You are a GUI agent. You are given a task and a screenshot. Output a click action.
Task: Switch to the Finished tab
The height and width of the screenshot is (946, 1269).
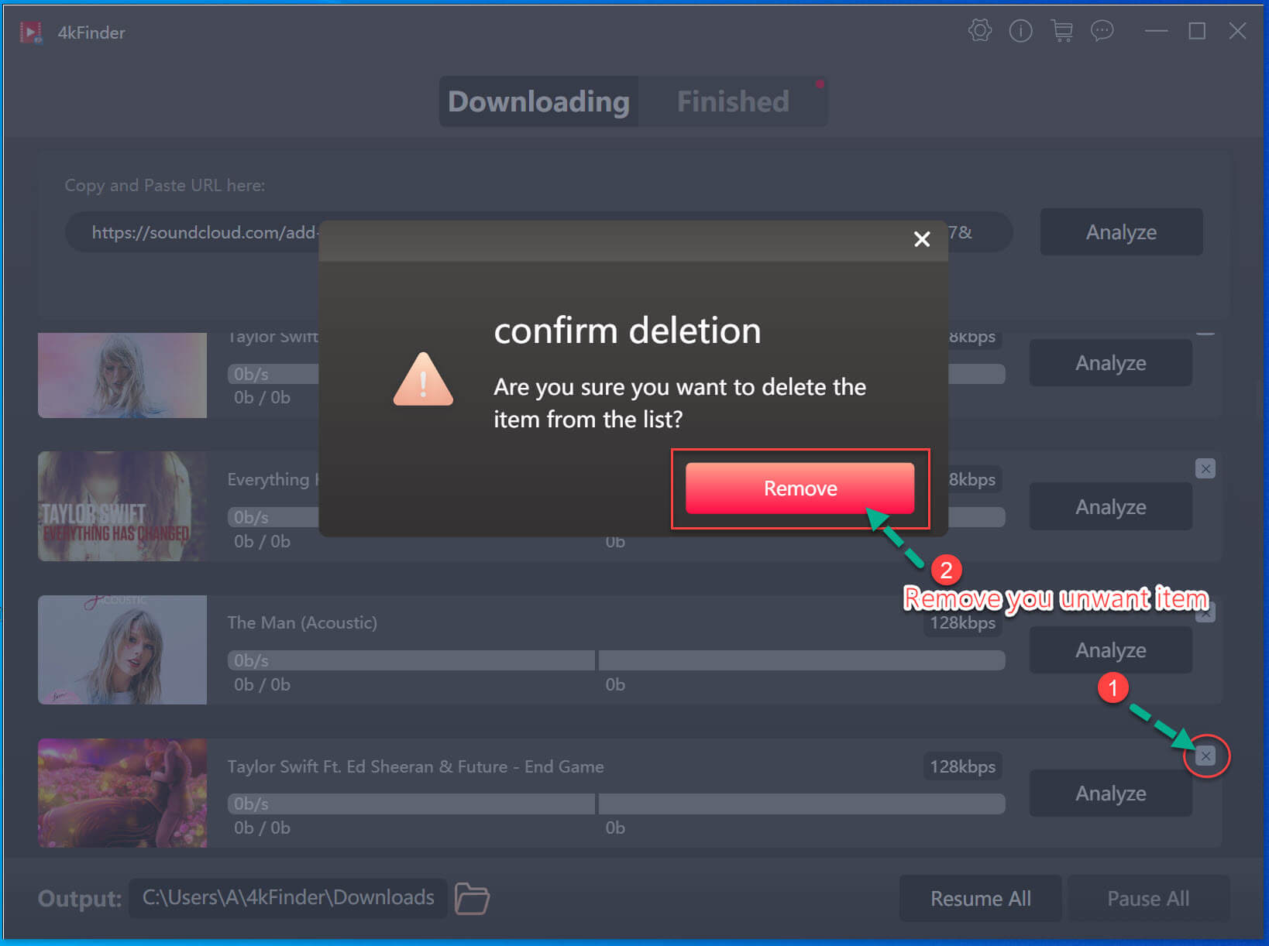pyautogui.click(x=732, y=101)
